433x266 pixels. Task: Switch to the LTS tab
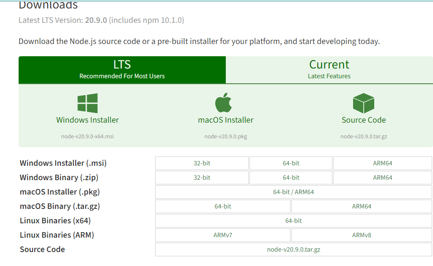pos(122,70)
